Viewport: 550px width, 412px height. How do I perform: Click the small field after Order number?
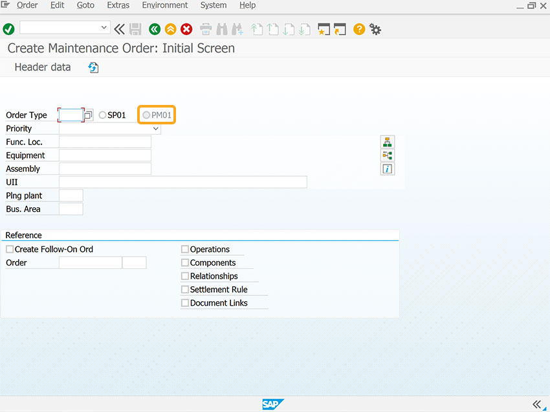click(x=134, y=262)
